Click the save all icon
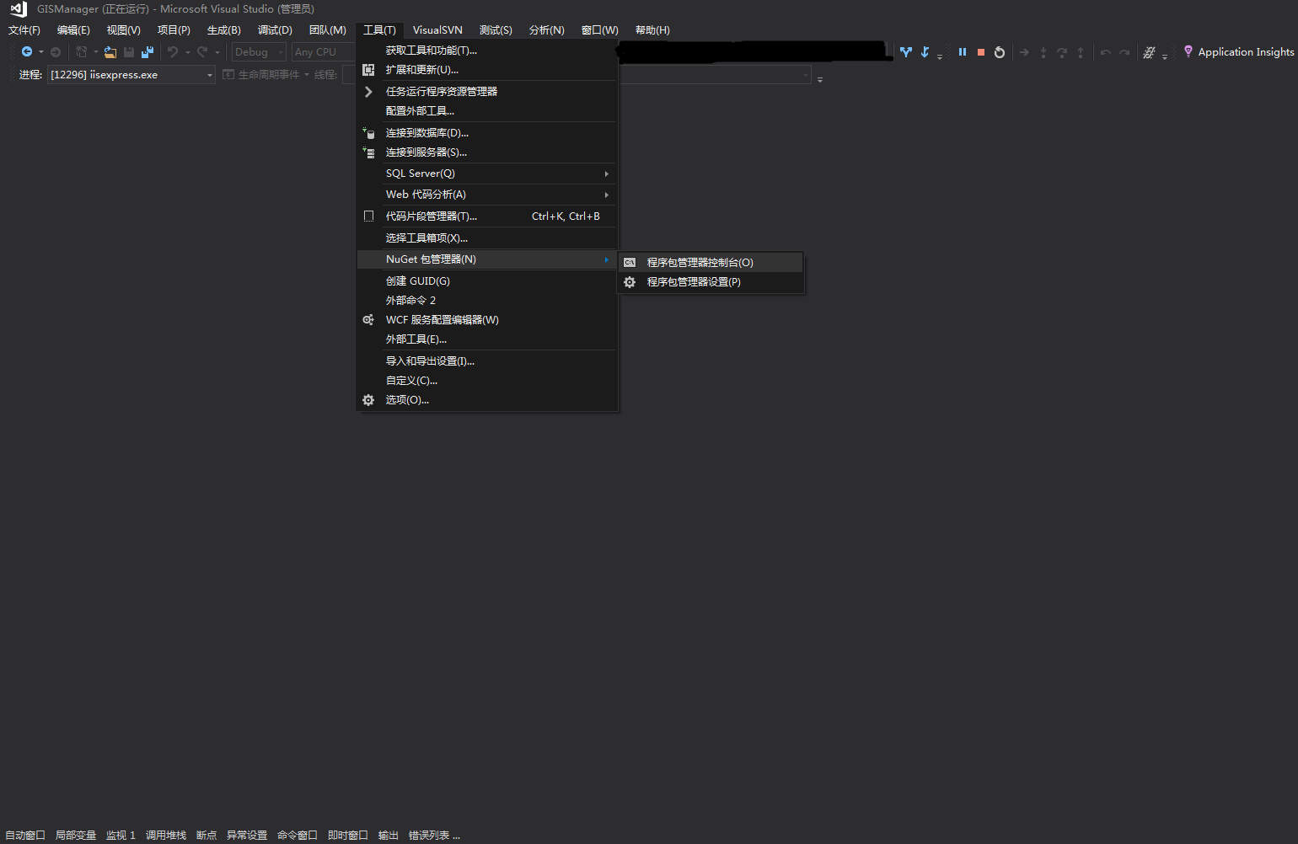This screenshot has width=1298, height=844. click(x=147, y=52)
